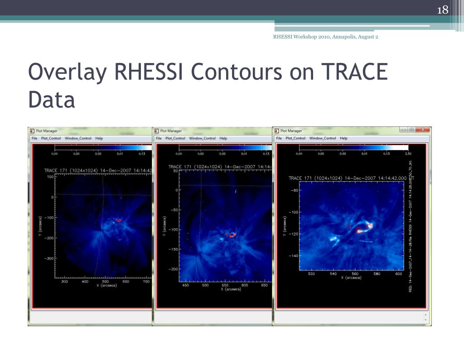Select the TRACE image in left plot window

tap(103, 226)
